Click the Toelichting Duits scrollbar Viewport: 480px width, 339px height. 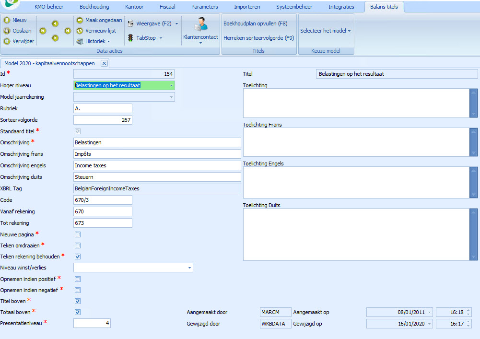[474, 234]
